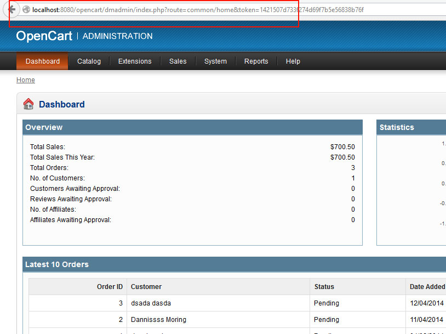The image size is (446, 334).
Task: Click customer name Dannissss Moring
Action: 158,320
